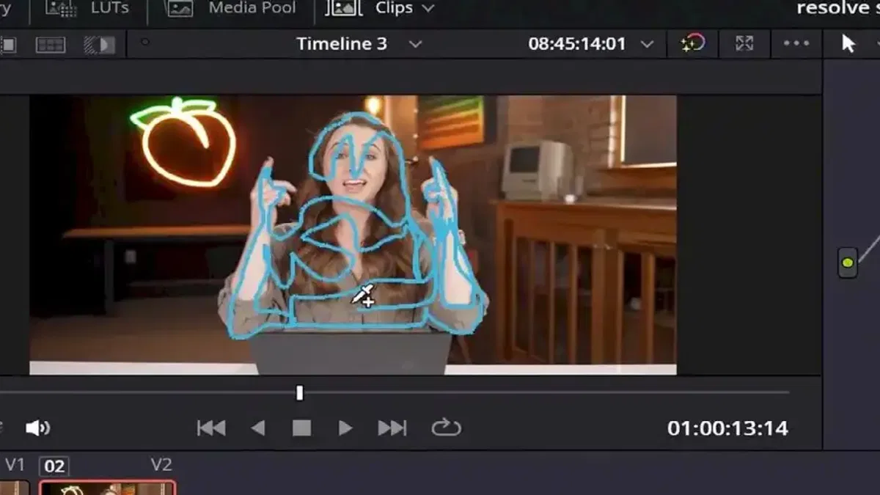
Task: Expand the Clips dropdown chevron
Action: point(428,9)
